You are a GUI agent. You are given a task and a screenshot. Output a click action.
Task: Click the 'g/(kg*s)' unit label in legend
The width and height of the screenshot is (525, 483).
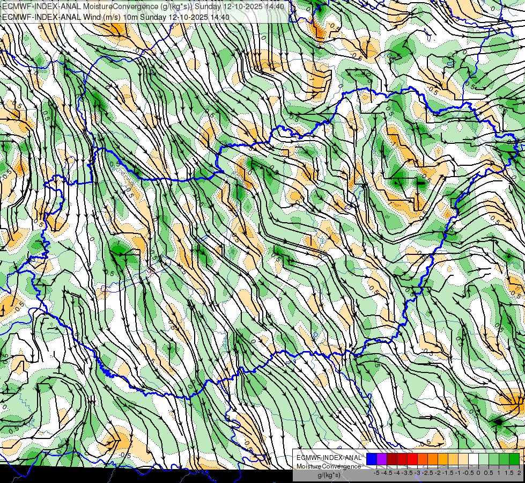[329, 475]
